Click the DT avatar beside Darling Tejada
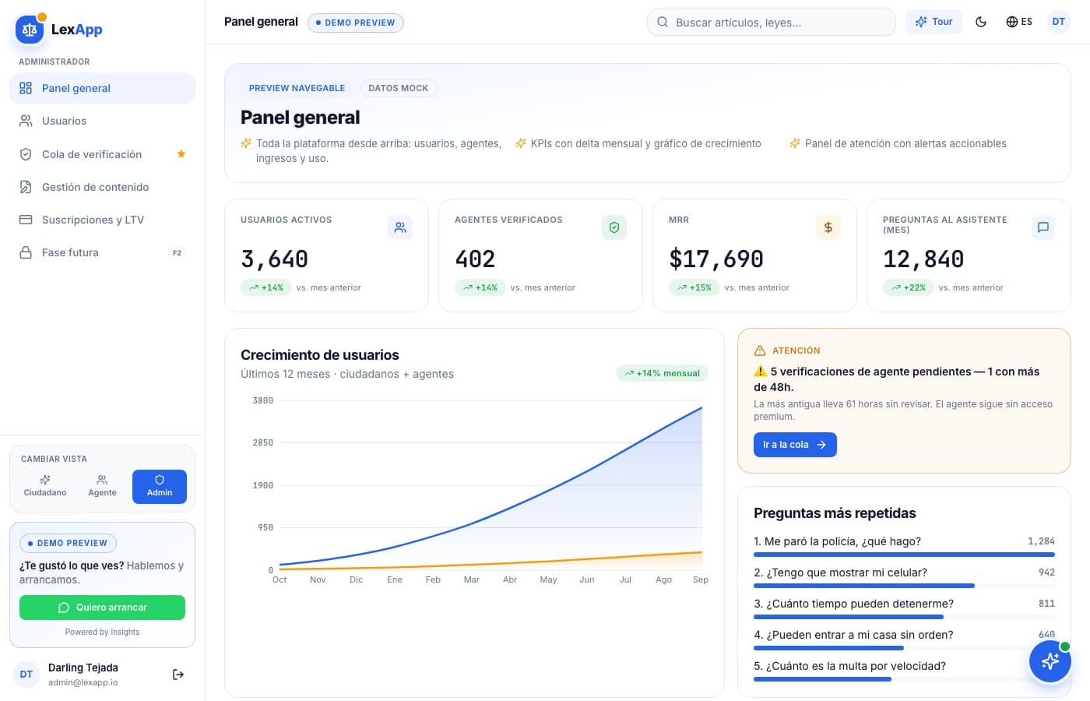 point(26,675)
